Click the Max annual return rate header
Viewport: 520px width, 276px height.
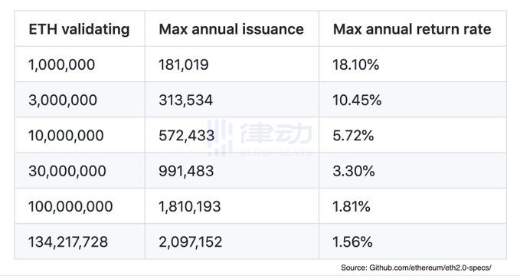[x=412, y=29]
